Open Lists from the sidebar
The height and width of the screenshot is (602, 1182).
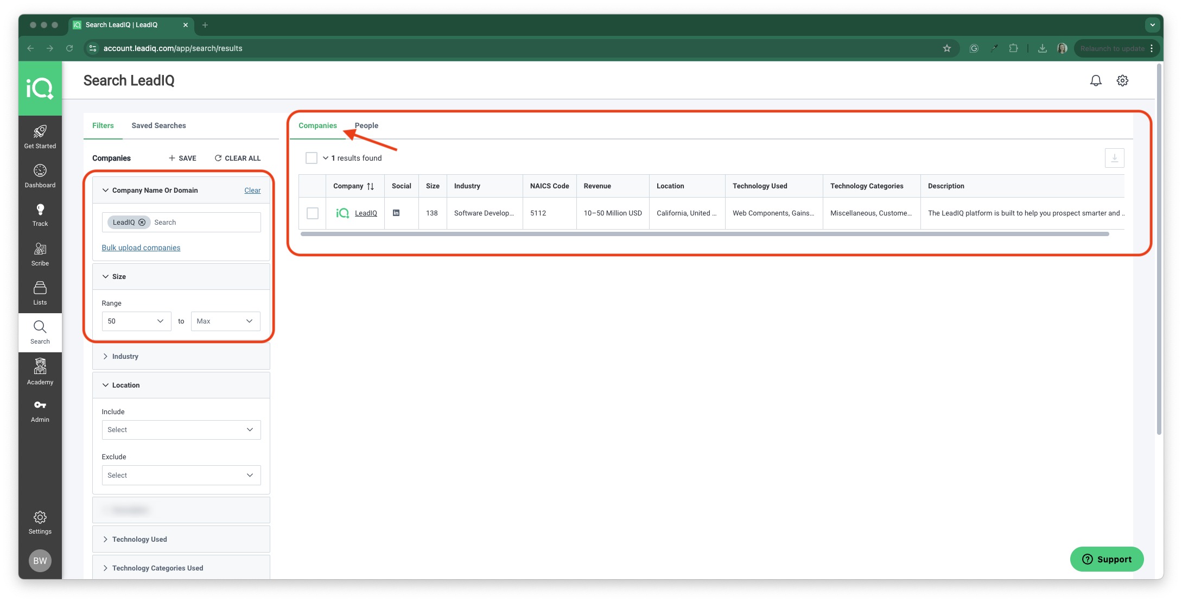pos(40,294)
